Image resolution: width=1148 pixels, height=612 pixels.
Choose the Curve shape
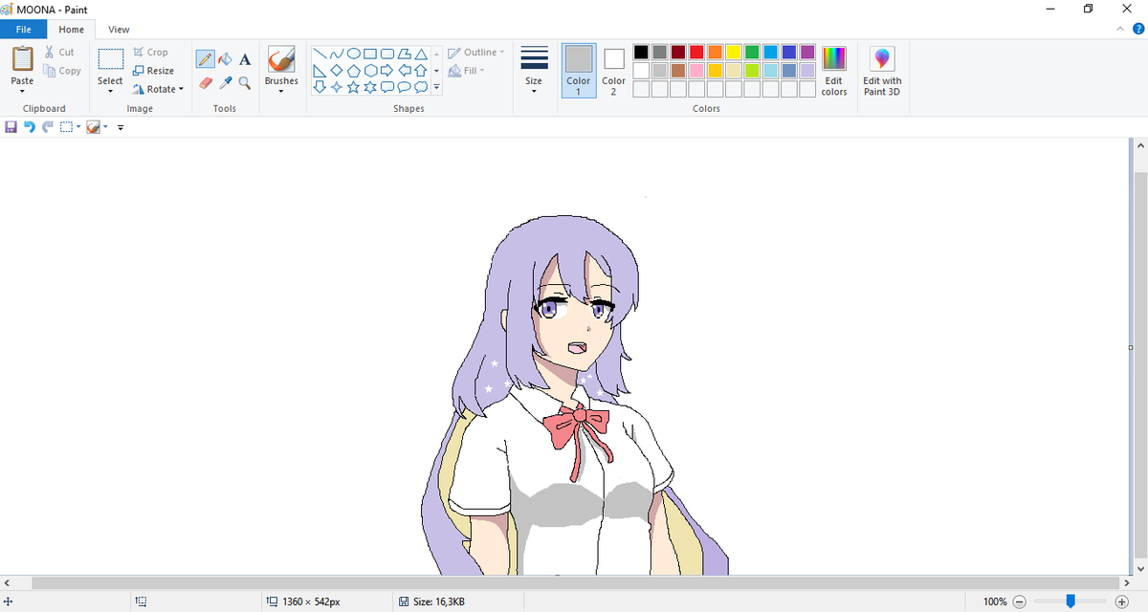click(x=337, y=54)
